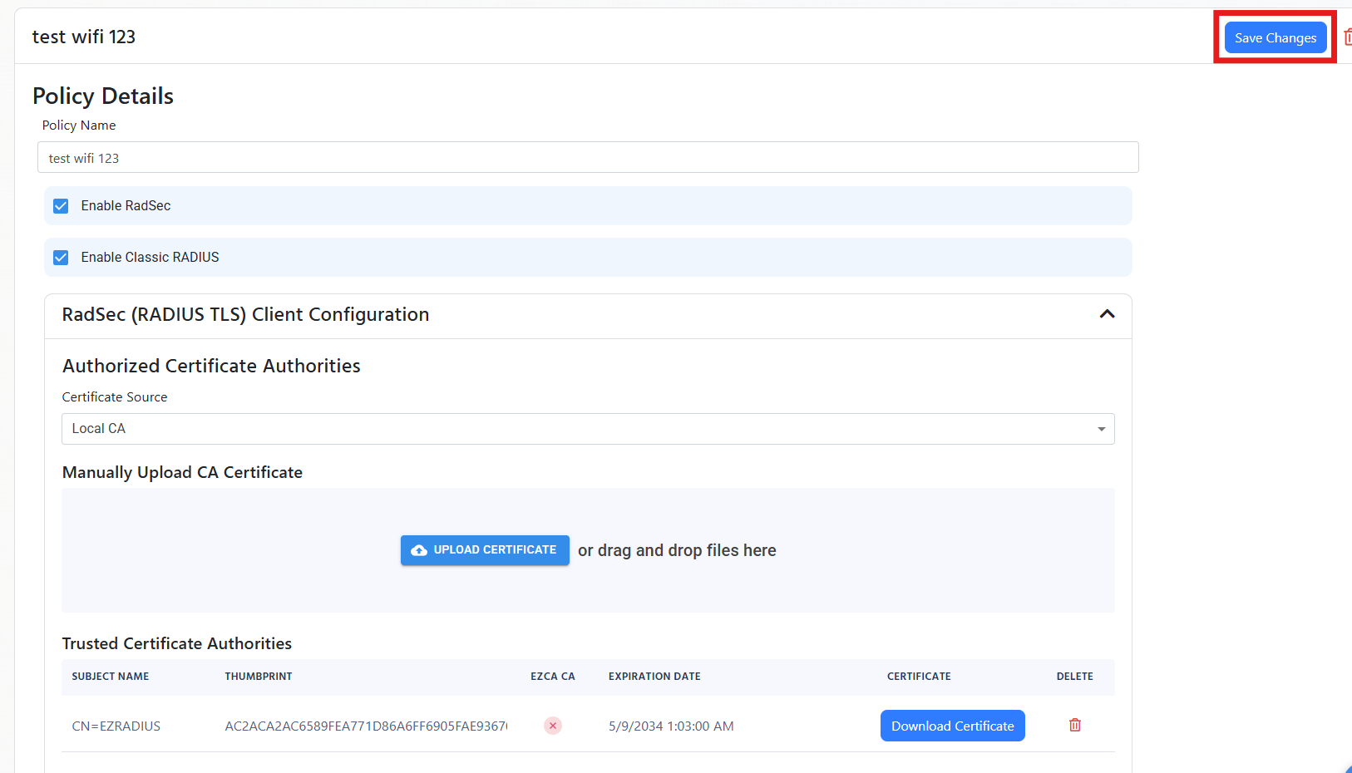Viewport: 1352px width, 773px height.
Task: Click the RadSec (RADIUS TLS) Client Configuration heading
Action: click(245, 315)
